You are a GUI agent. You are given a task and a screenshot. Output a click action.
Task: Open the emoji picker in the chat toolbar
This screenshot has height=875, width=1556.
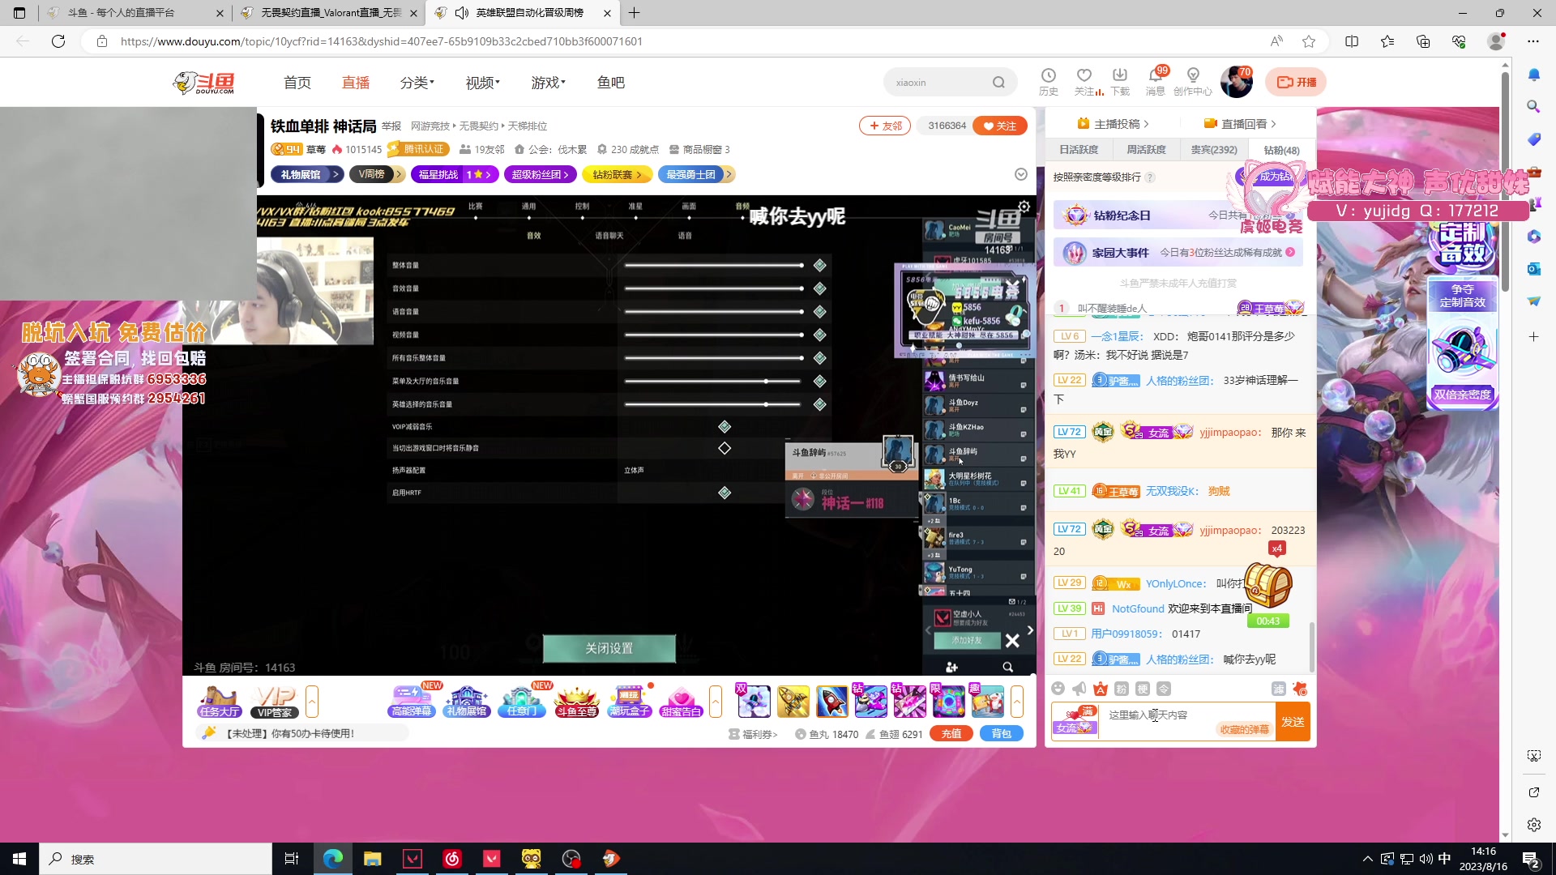point(1058,688)
